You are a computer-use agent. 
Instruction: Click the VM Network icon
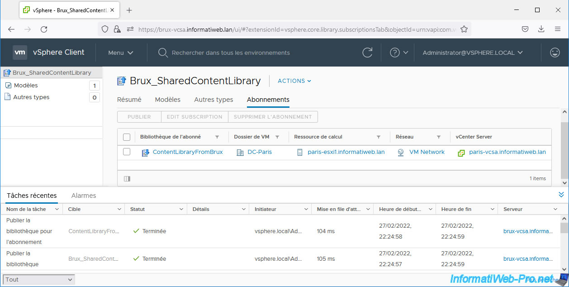(x=401, y=153)
